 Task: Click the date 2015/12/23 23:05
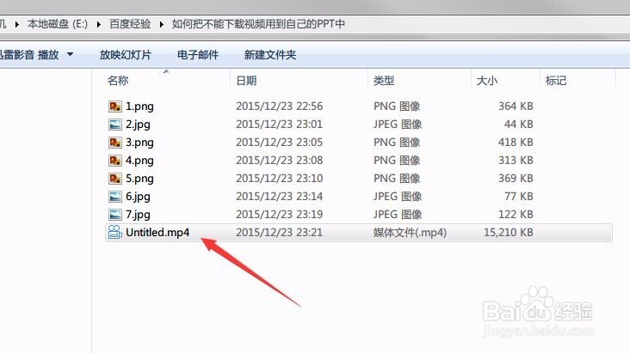[279, 143]
